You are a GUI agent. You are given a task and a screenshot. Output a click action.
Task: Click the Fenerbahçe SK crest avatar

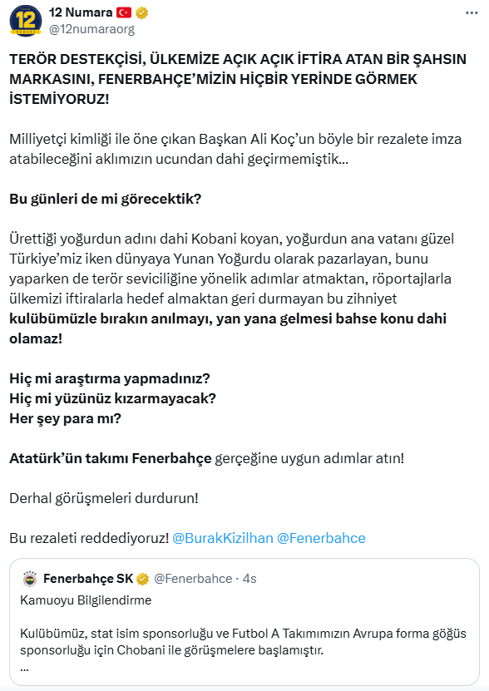tap(30, 579)
